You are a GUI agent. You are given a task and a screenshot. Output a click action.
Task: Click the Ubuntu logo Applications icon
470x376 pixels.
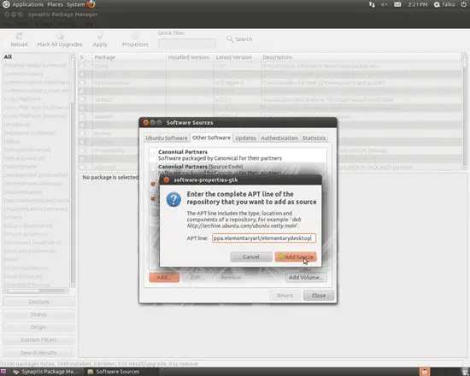click(x=6, y=4)
